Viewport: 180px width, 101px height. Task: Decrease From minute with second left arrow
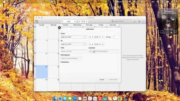[93, 37]
